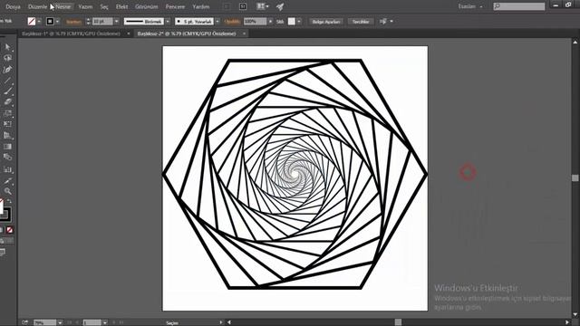Image resolution: width=580 pixels, height=326 pixels.
Task: Select the Lasso tool
Action: [7, 58]
